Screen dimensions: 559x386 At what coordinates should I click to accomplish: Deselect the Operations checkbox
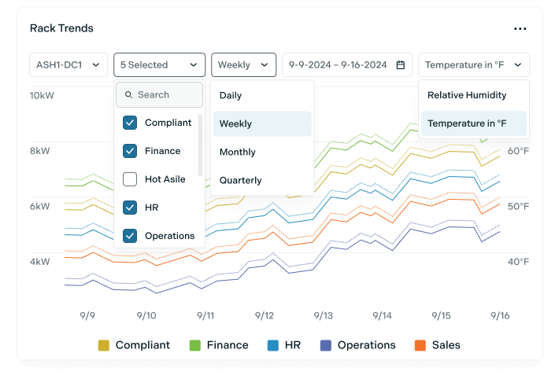coord(130,236)
